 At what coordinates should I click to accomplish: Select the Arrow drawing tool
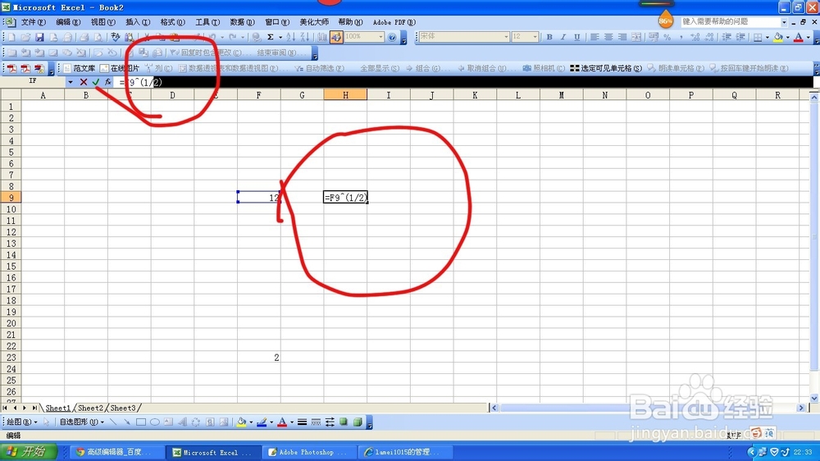(x=127, y=422)
